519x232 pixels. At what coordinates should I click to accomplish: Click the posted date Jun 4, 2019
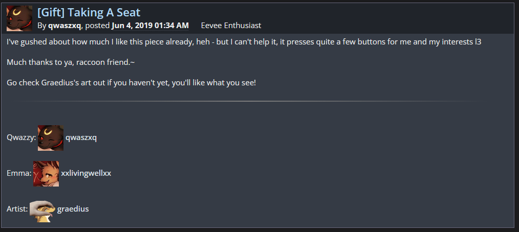(x=150, y=26)
